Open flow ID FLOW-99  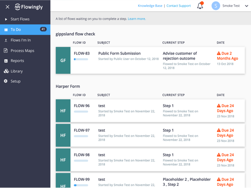coord(82,179)
